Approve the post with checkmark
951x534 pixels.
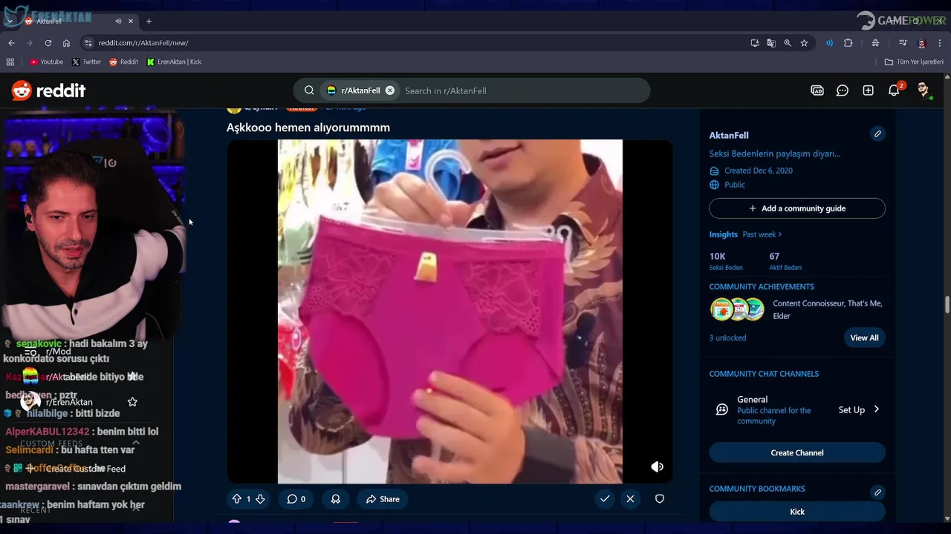click(x=605, y=499)
